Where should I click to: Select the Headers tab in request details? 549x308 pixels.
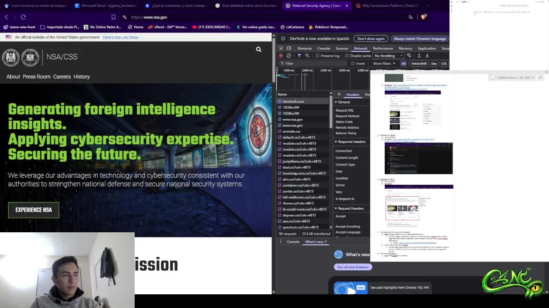point(353,95)
